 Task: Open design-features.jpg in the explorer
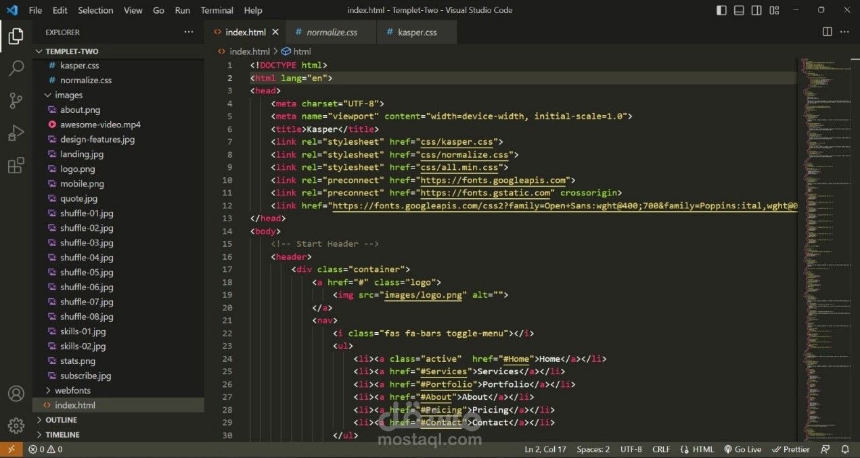(118, 139)
